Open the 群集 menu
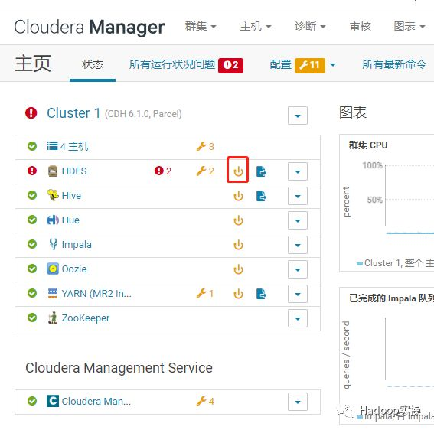Viewport: 434px width, 430px height. 201,26
